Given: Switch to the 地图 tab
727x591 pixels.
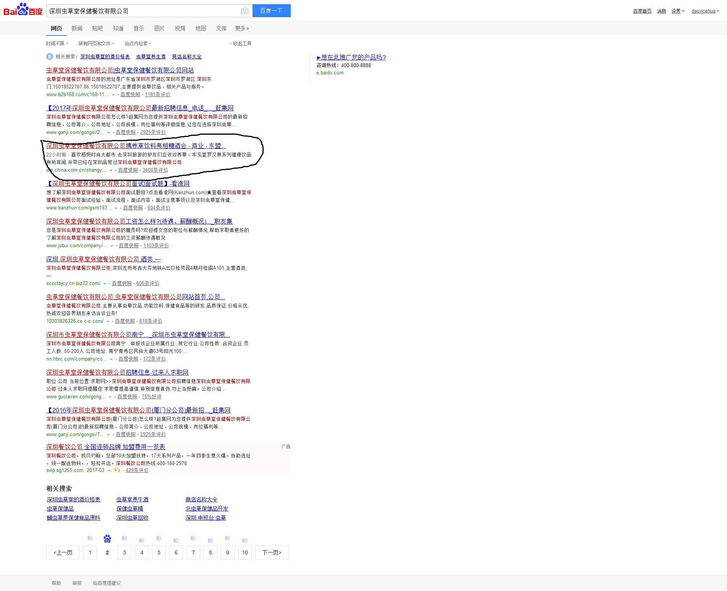Looking at the screenshot, I should coord(201,28).
